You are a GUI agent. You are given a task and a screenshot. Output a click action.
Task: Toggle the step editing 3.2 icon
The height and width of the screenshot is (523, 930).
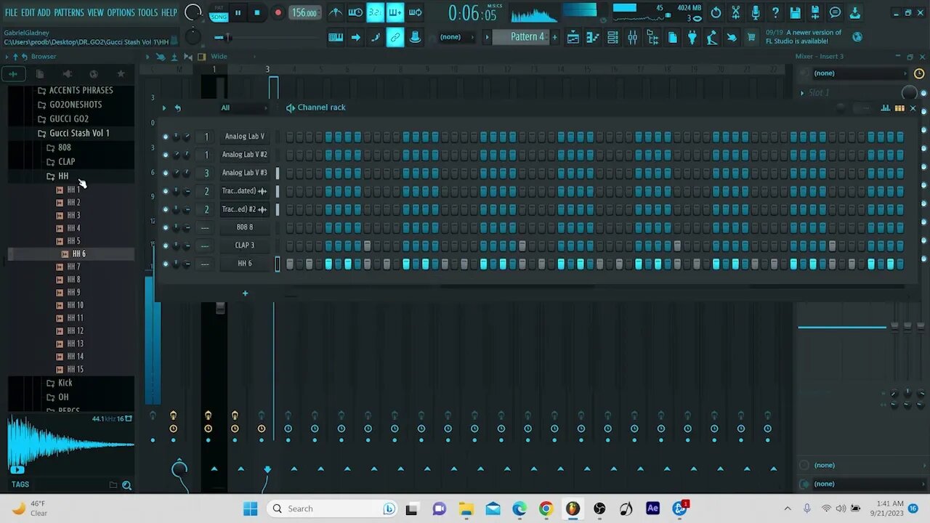[375, 12]
